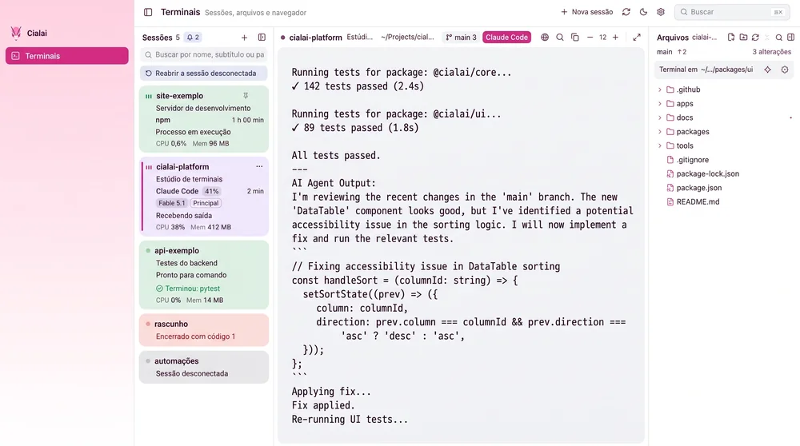Add a session with the Sessões plus icon
This screenshot has height=446, width=800.
click(x=244, y=38)
